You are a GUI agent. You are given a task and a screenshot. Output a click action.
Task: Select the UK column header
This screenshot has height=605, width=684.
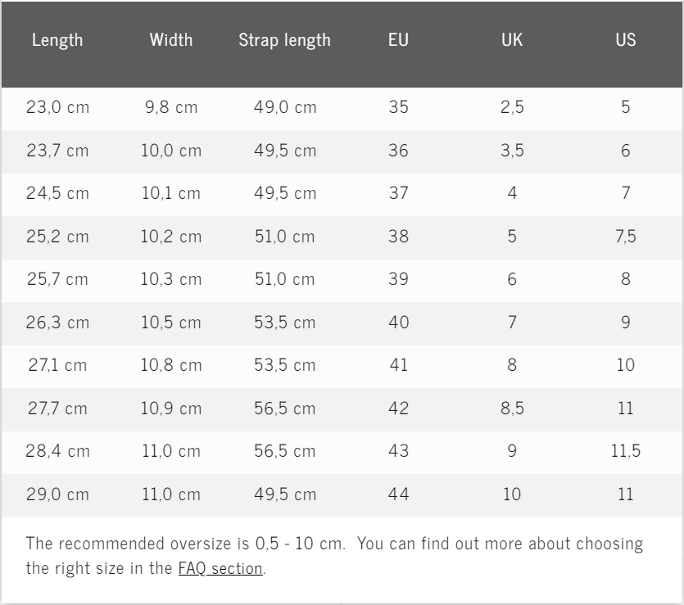[512, 40]
